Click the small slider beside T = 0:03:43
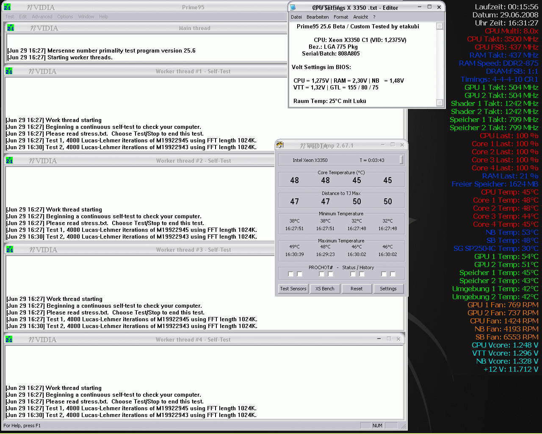The width and height of the screenshot is (542, 434). point(401,160)
